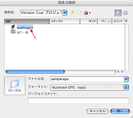Sort by the version column header

[x=104, y=22]
